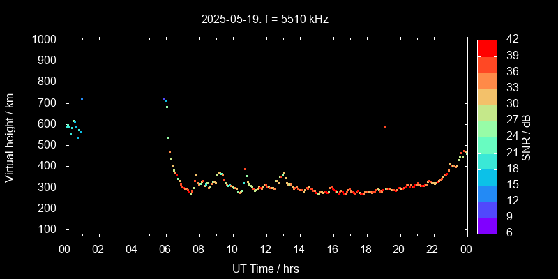Click the "Virtual height / km" axis label
The height and width of the screenshot is (279, 558).
click(x=10, y=137)
